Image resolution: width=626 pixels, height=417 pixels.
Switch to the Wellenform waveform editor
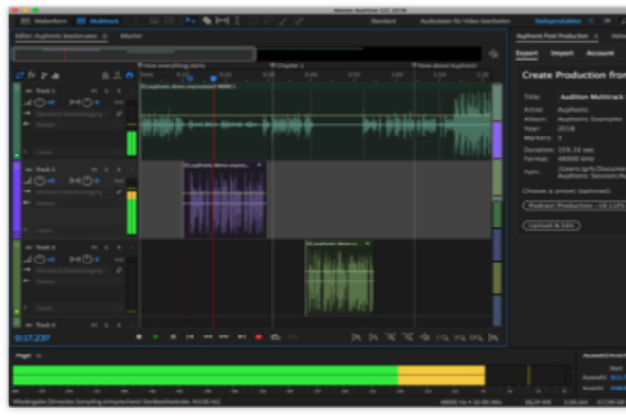45,21
